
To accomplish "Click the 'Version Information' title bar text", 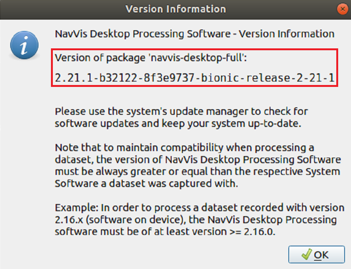I will (175, 9).
